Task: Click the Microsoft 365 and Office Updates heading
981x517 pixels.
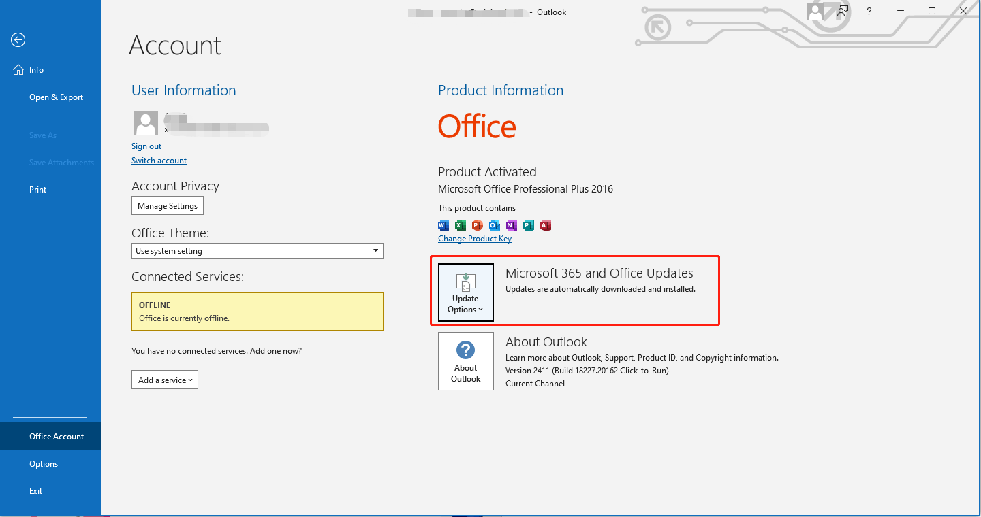Action: [599, 273]
